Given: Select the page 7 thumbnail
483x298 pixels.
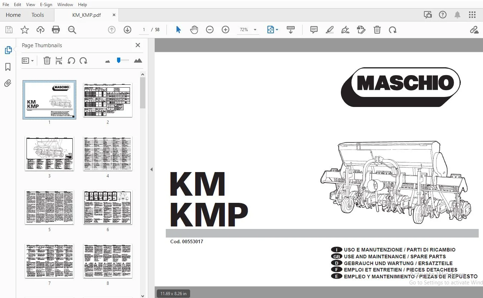Looking at the screenshot, I should [49, 261].
